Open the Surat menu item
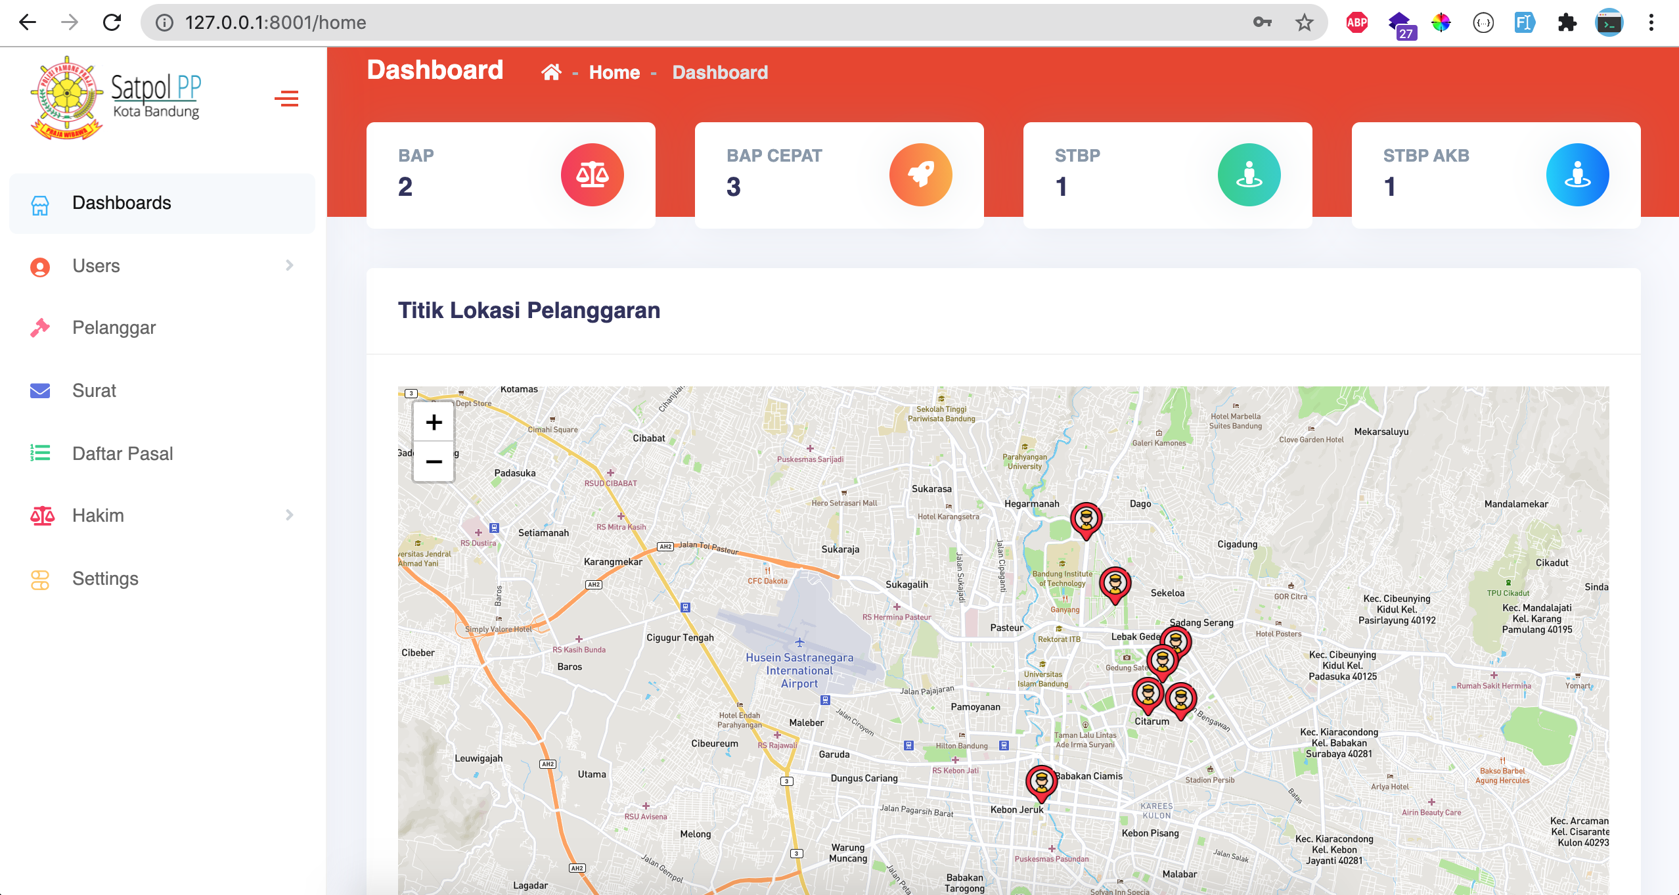The image size is (1679, 895). (x=94, y=390)
